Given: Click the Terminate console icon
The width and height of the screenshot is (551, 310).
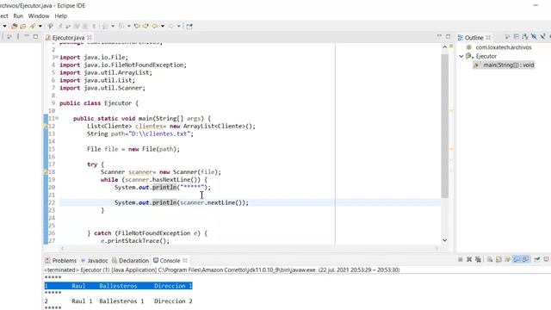Looking at the screenshot, I should click(x=461, y=259).
